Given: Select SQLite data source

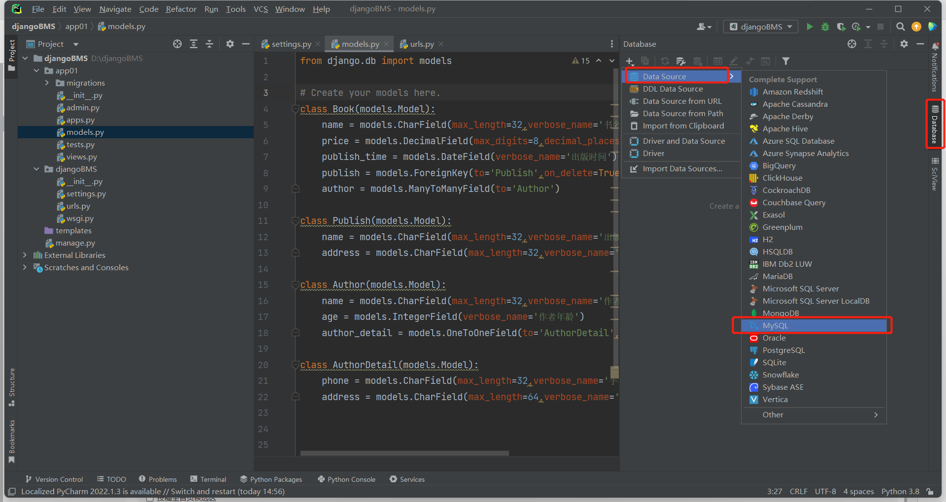Looking at the screenshot, I should click(813, 362).
